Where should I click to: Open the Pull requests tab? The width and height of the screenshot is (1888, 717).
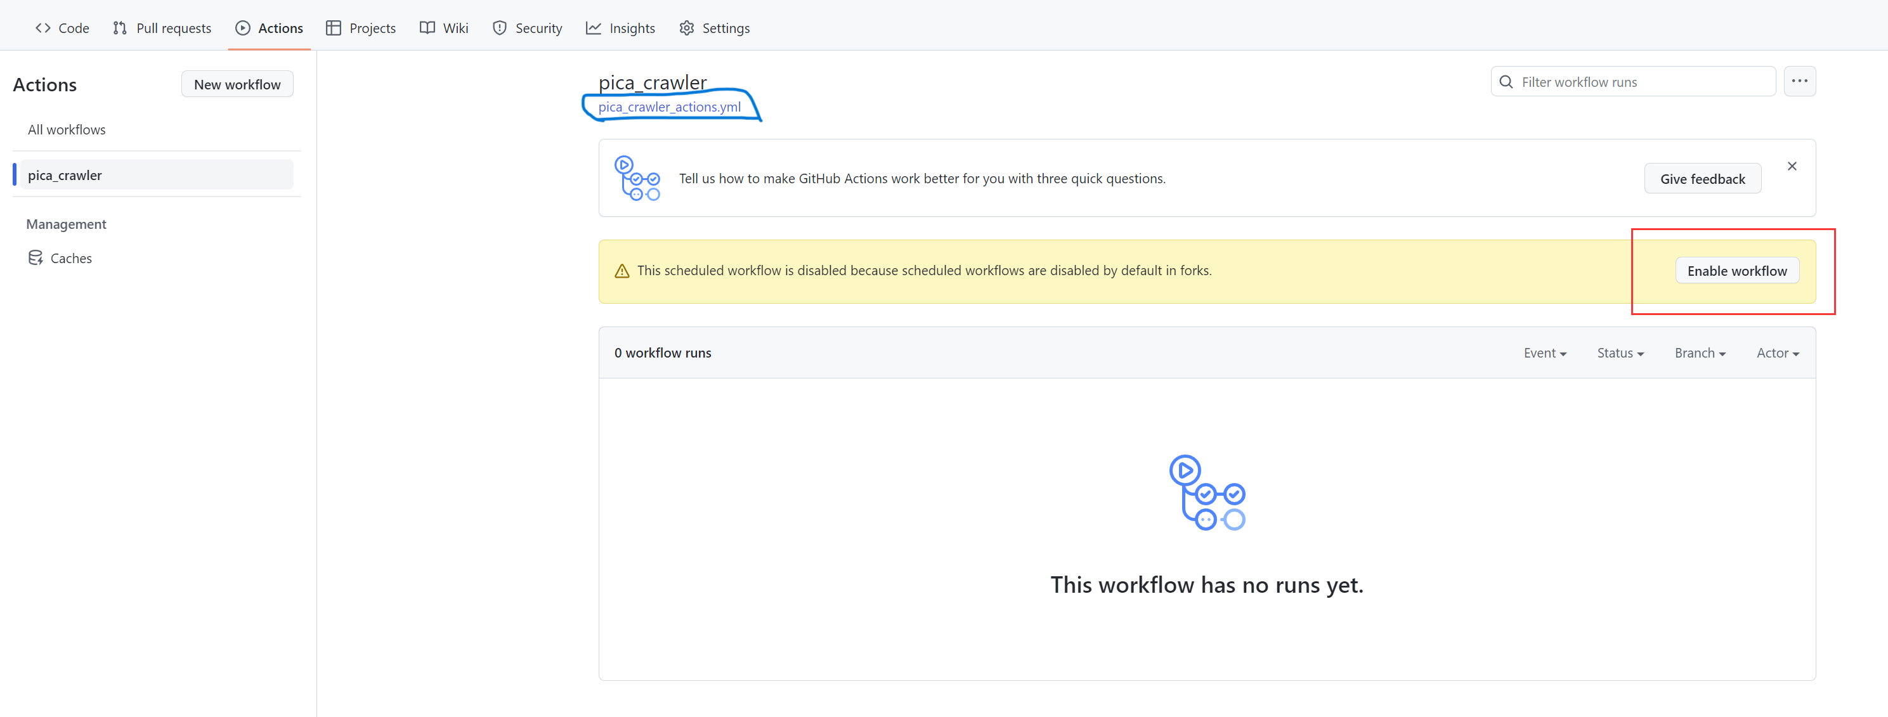(162, 28)
